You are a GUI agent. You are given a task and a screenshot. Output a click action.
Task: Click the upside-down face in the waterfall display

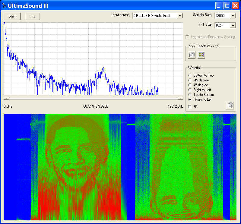click(x=181, y=183)
